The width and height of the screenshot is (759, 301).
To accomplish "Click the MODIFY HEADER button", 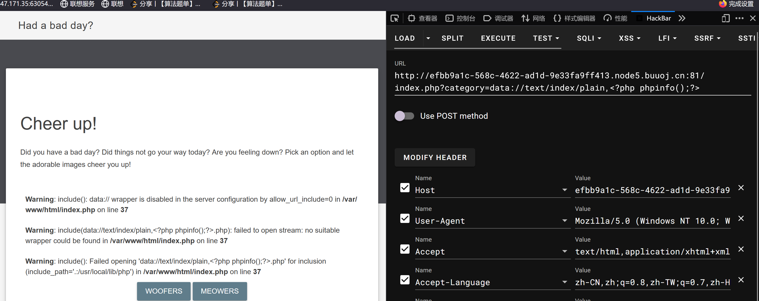I will (x=435, y=157).
